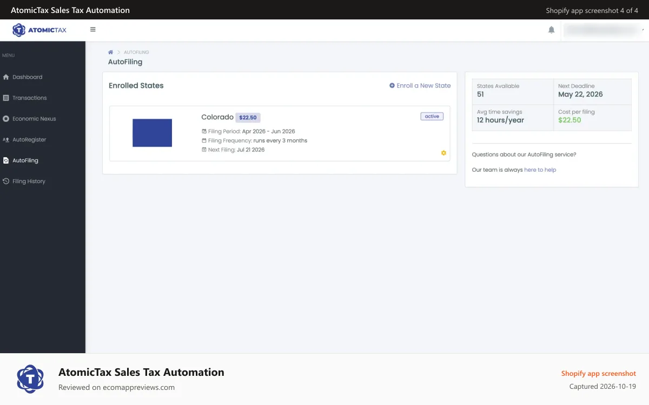The height and width of the screenshot is (405, 649).
Task: Open Economic Nexus menu item
Action: tap(34, 119)
